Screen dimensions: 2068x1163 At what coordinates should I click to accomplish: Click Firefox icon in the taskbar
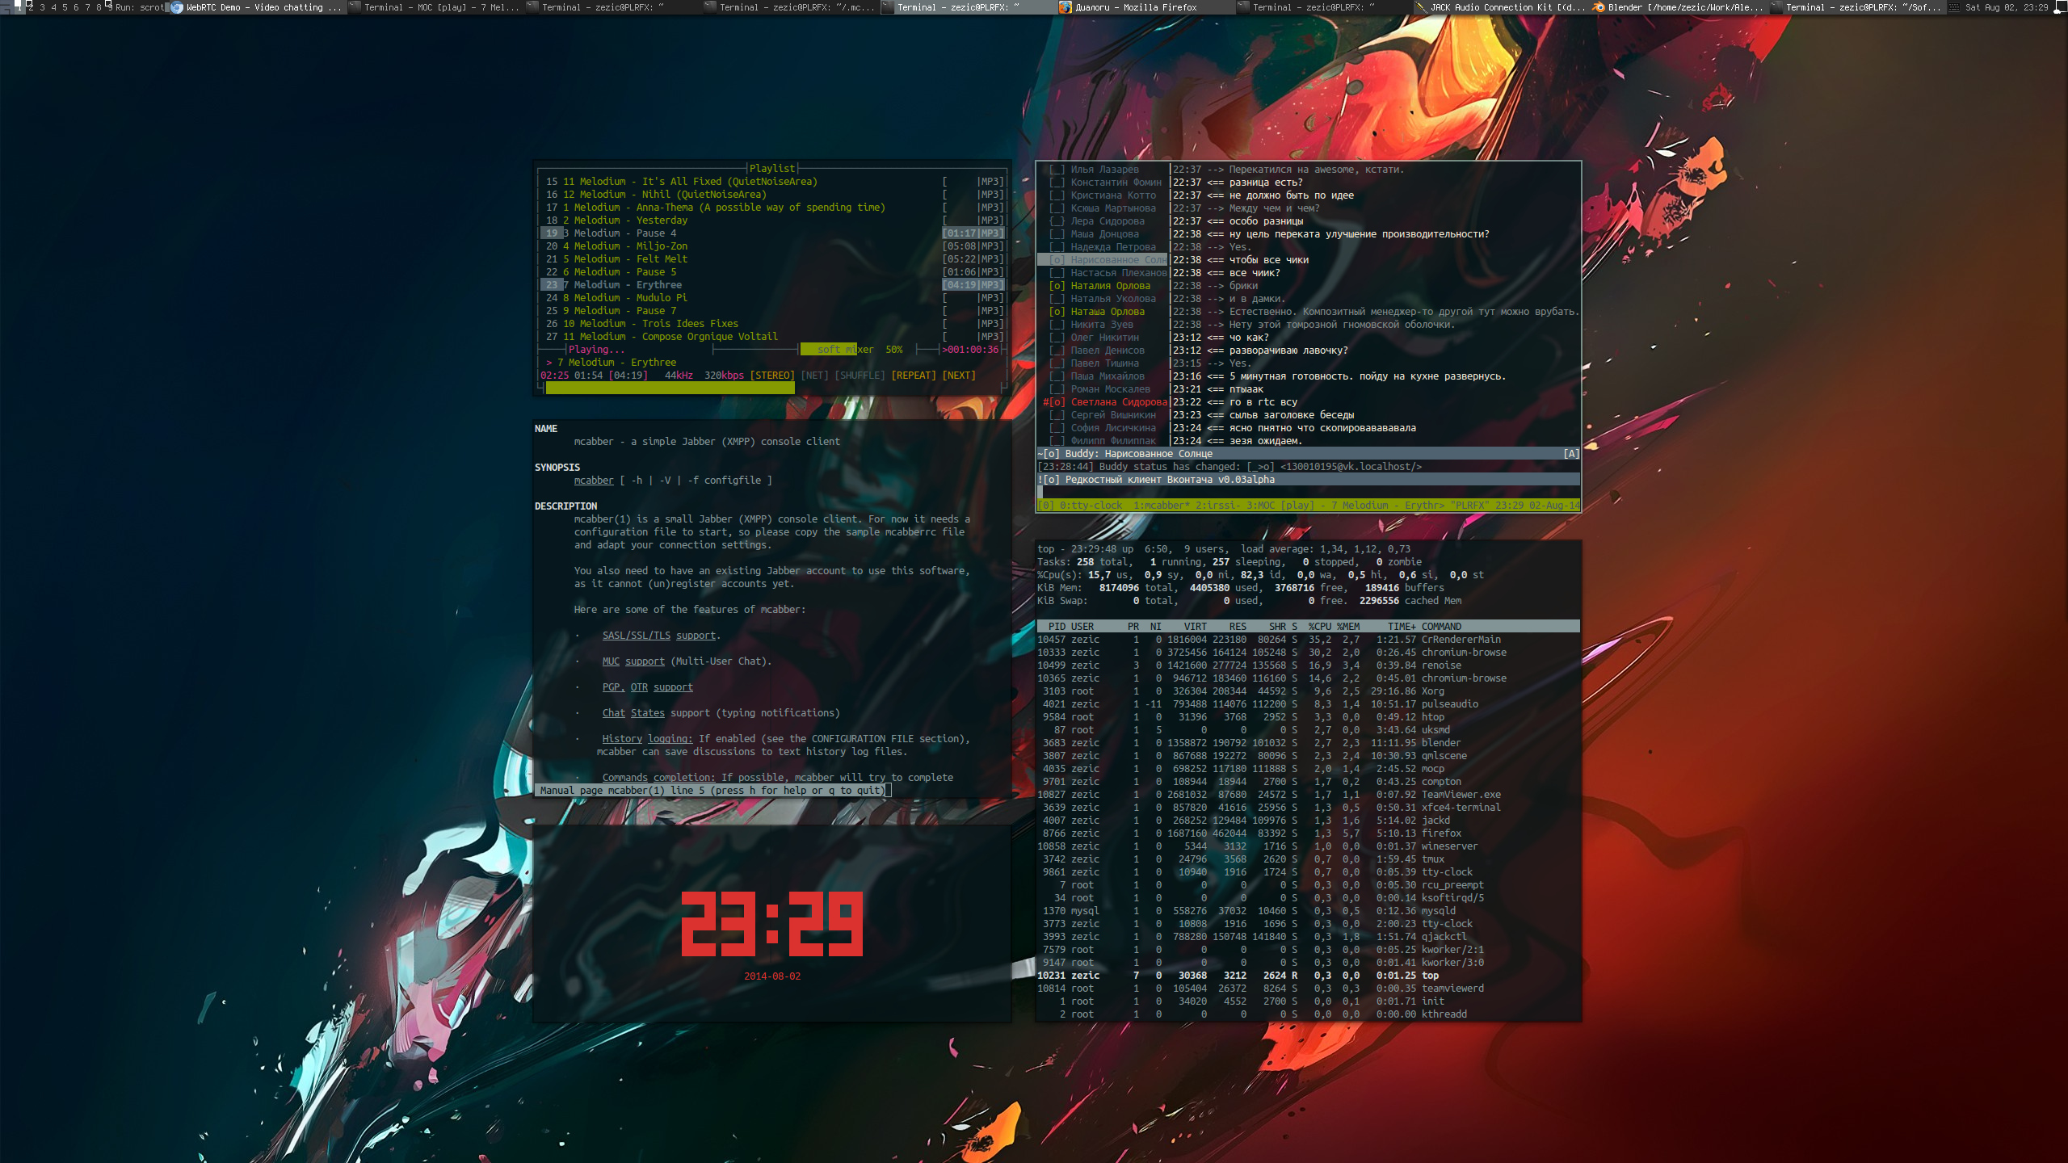[1066, 7]
